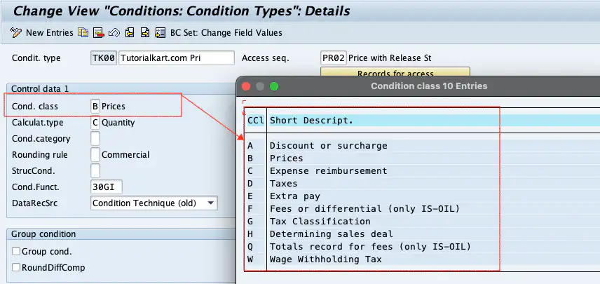Click the Condit. type code field TK00
Viewport: 600px width, 284px height.
[x=104, y=58]
